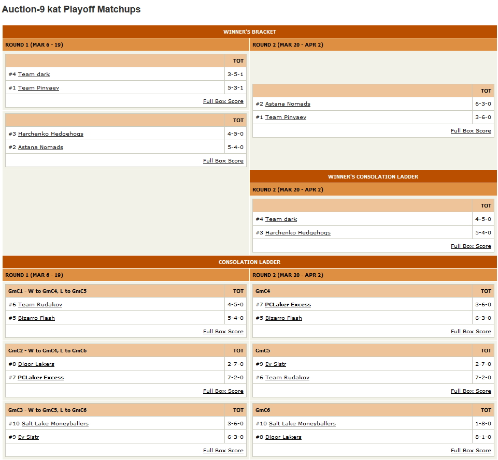This screenshot has height=460, width=498.
Task: Select 7-2-0 score for Team Rudakov in GmC5
Action: [483, 378]
